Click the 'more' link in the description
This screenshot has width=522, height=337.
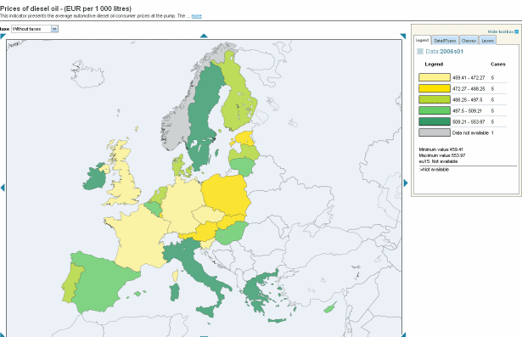[x=196, y=15]
